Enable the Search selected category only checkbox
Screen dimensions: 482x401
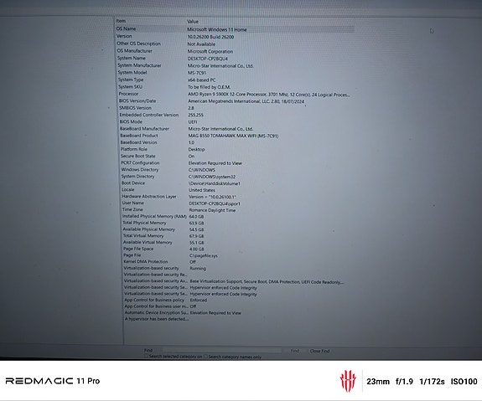pyautogui.click(x=147, y=356)
